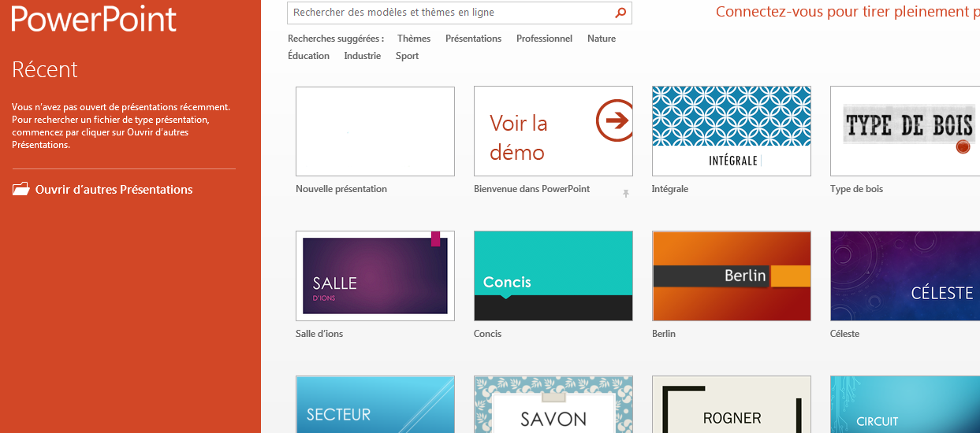
Task: Choose the Salle d'ions template thumbnail
Action: click(x=375, y=276)
